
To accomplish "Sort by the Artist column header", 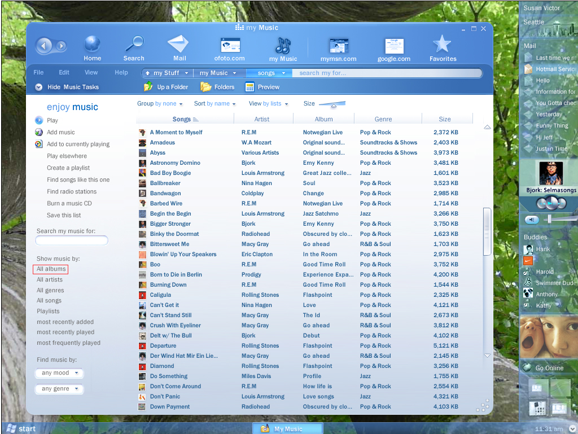I will (262, 119).
